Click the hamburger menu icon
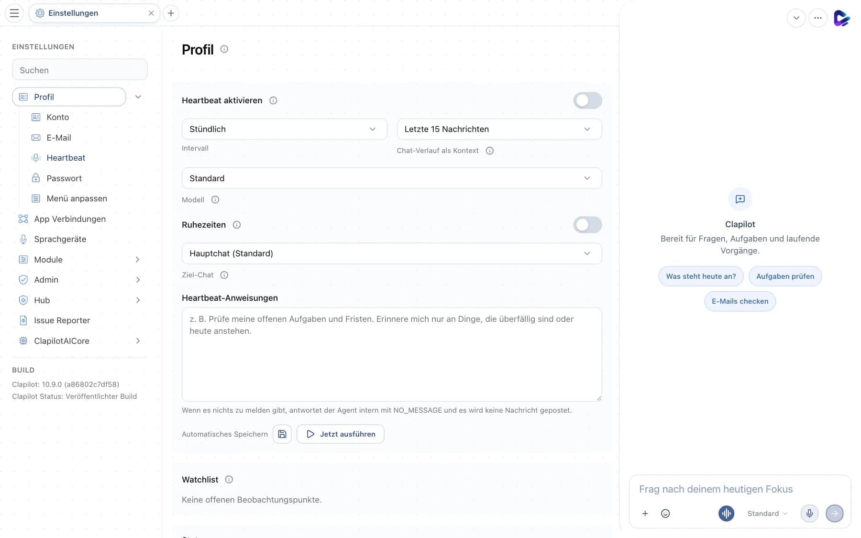Screen dimensions: 861x538 (x=14, y=13)
